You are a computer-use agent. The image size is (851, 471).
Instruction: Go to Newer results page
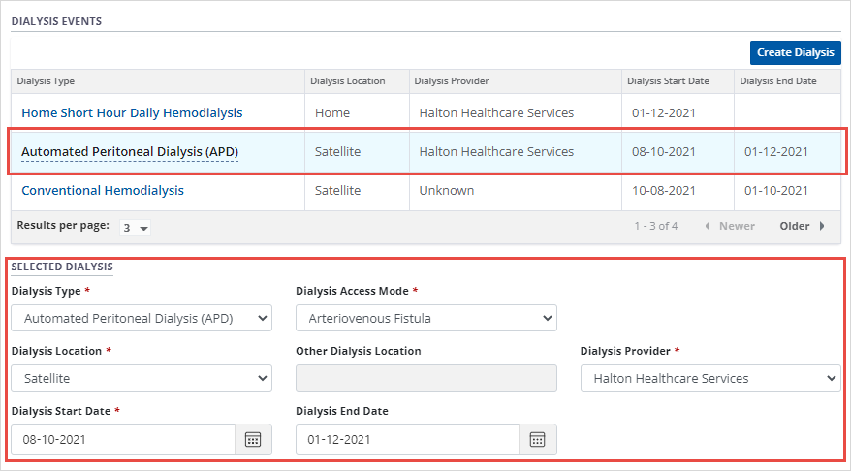(729, 226)
